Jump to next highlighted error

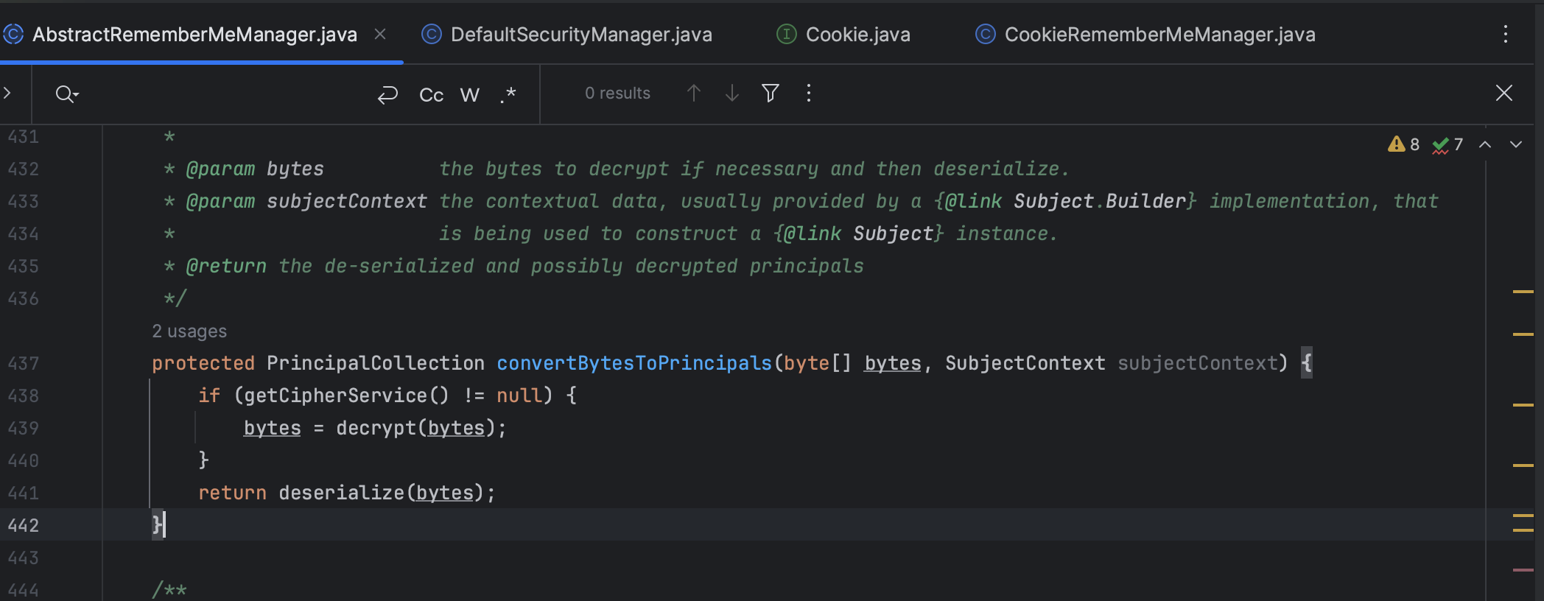click(1516, 144)
